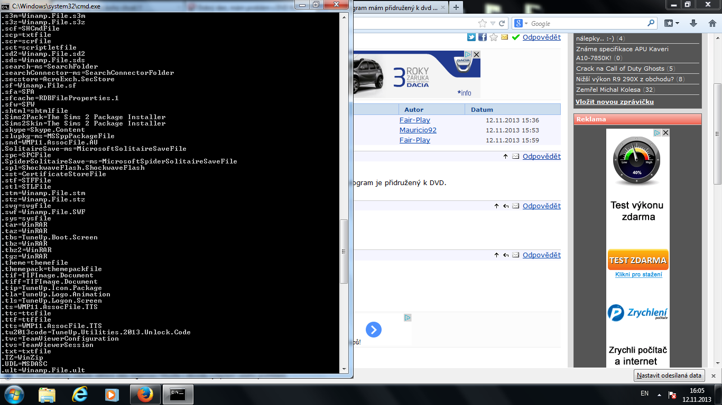This screenshot has width=722, height=405.
Task: Open Windows Explorer from the taskbar
Action: (47, 394)
